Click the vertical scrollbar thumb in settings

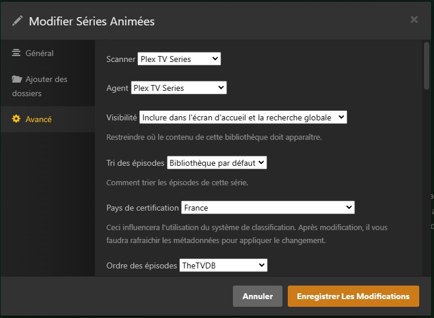tap(426, 65)
